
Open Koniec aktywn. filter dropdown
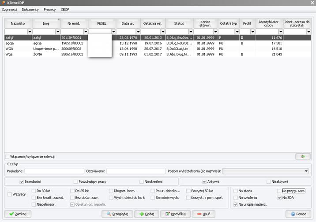215,32
